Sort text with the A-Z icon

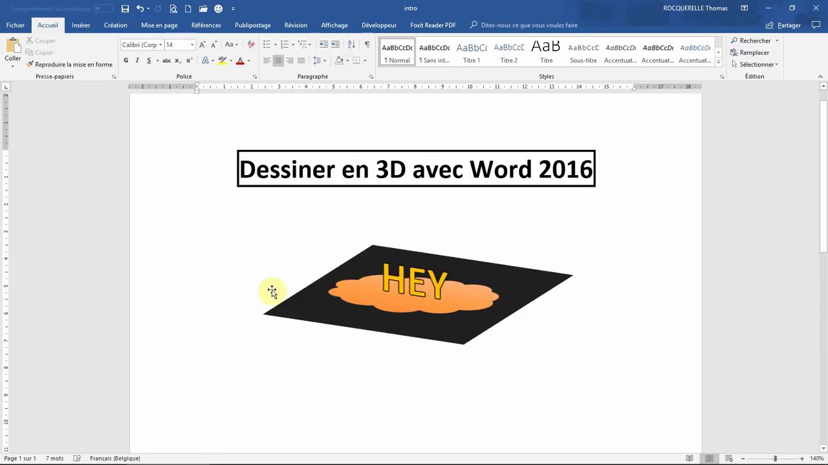tap(351, 45)
